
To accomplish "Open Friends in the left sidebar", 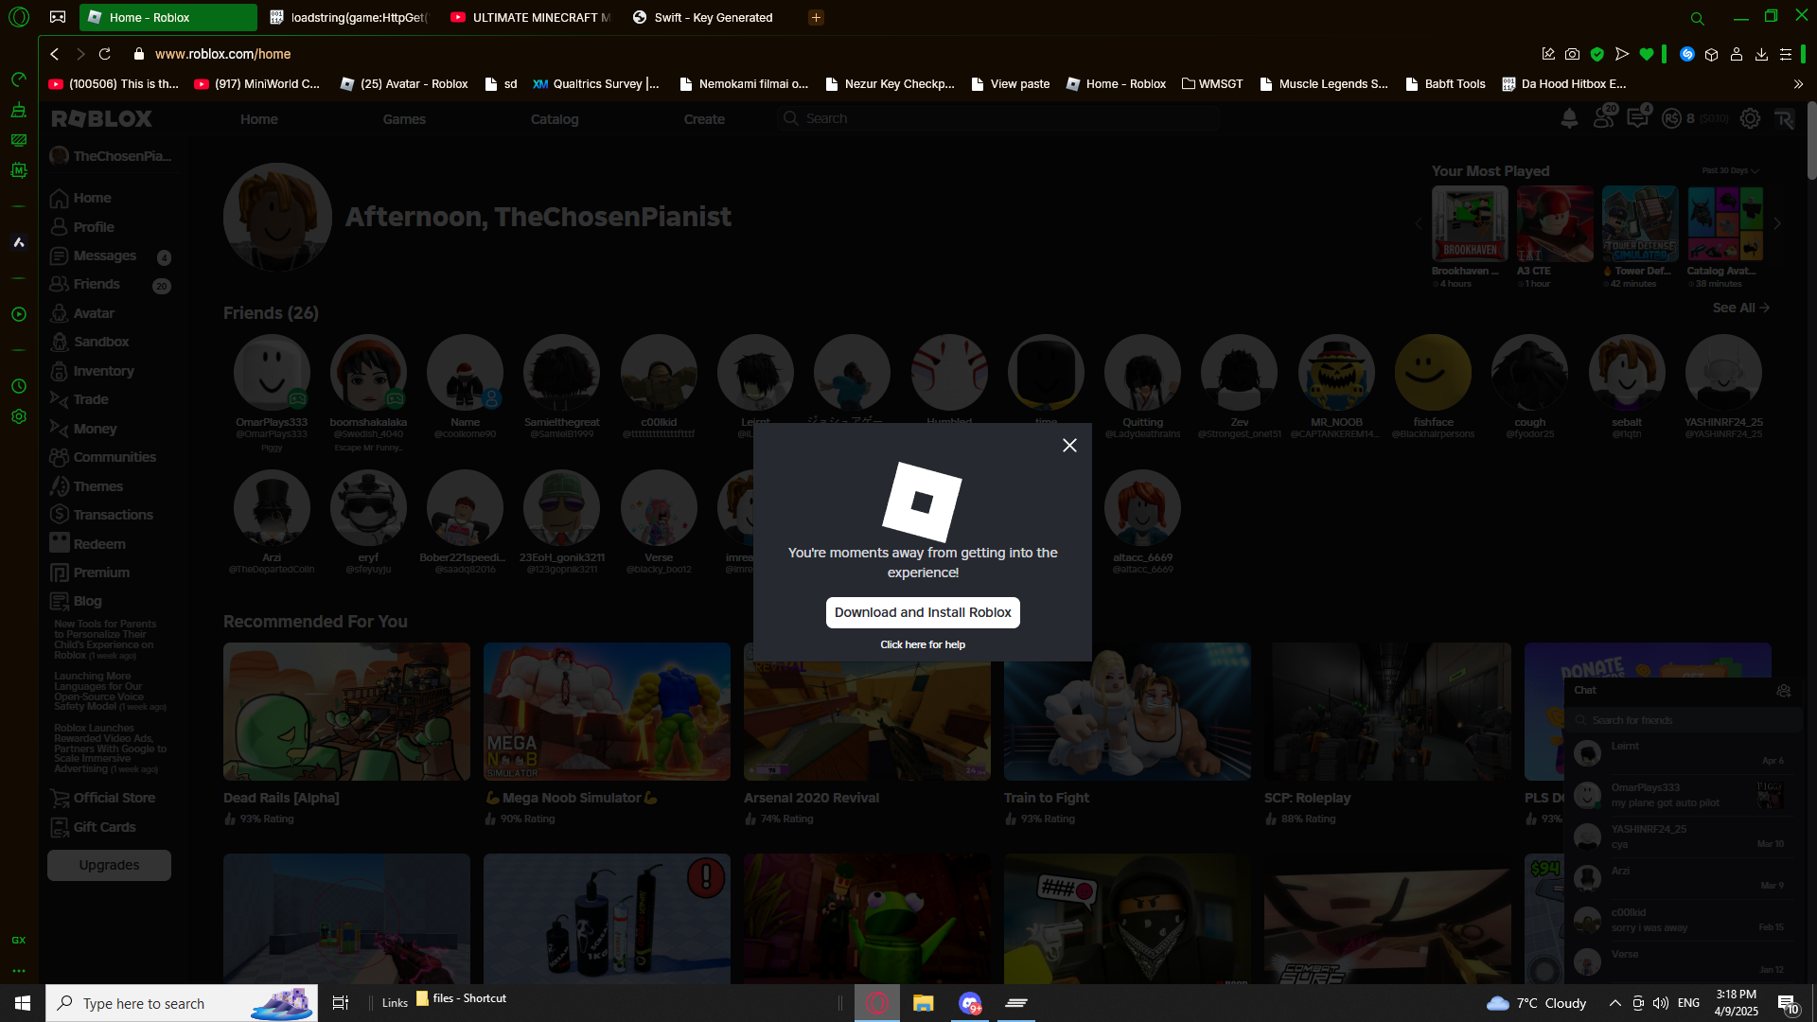I will [x=97, y=284].
